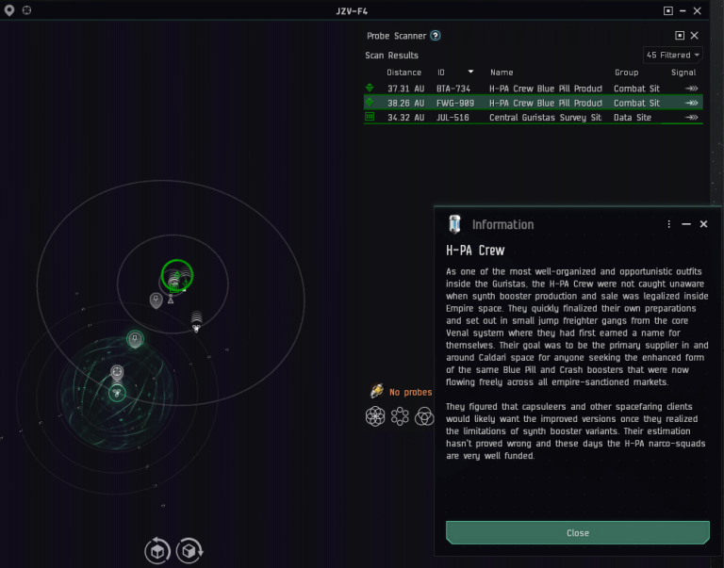Select the spread probe formation icon
Screen dimensions: 724x568
[x=375, y=416]
